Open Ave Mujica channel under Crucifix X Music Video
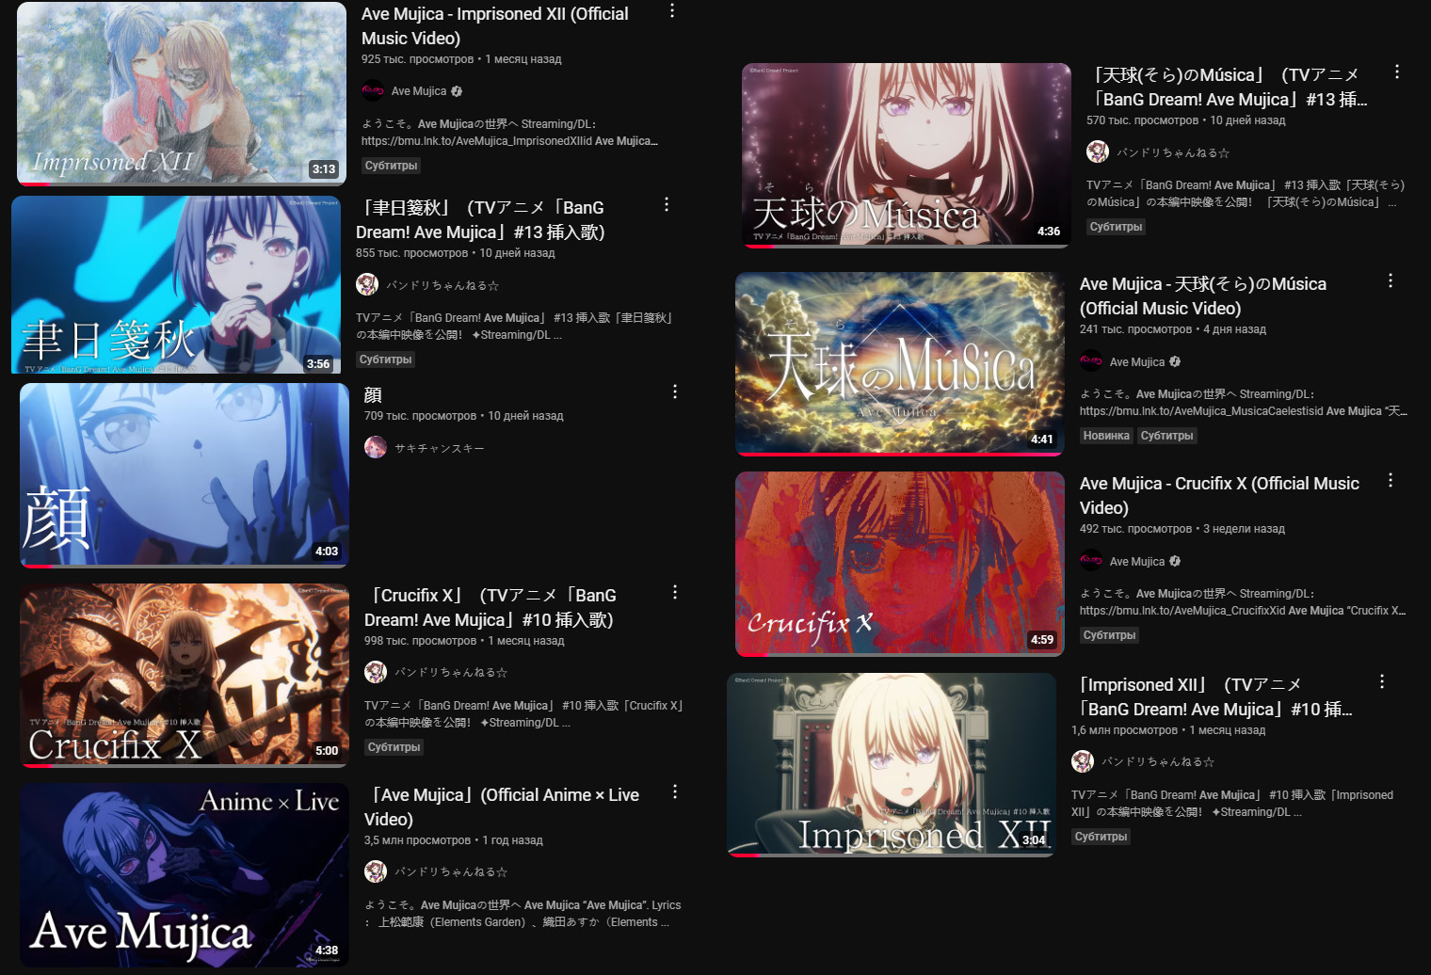The width and height of the screenshot is (1431, 975). coord(1137,562)
